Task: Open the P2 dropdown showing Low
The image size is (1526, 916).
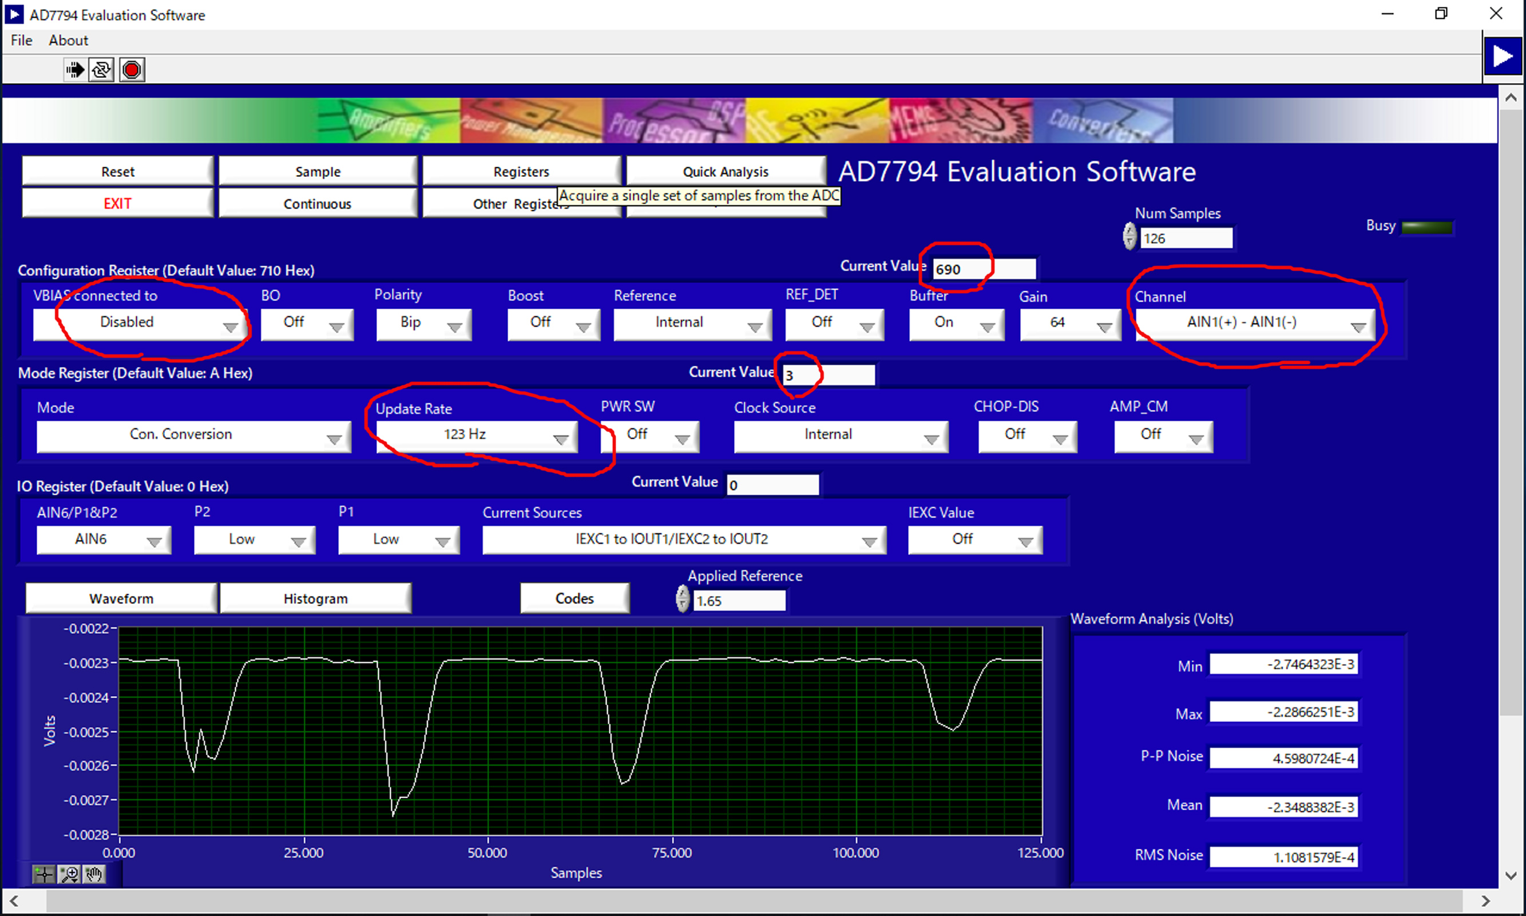Action: (x=255, y=540)
